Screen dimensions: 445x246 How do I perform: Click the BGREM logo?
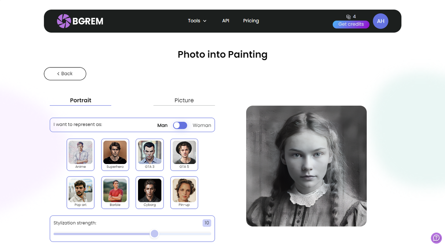click(x=80, y=21)
